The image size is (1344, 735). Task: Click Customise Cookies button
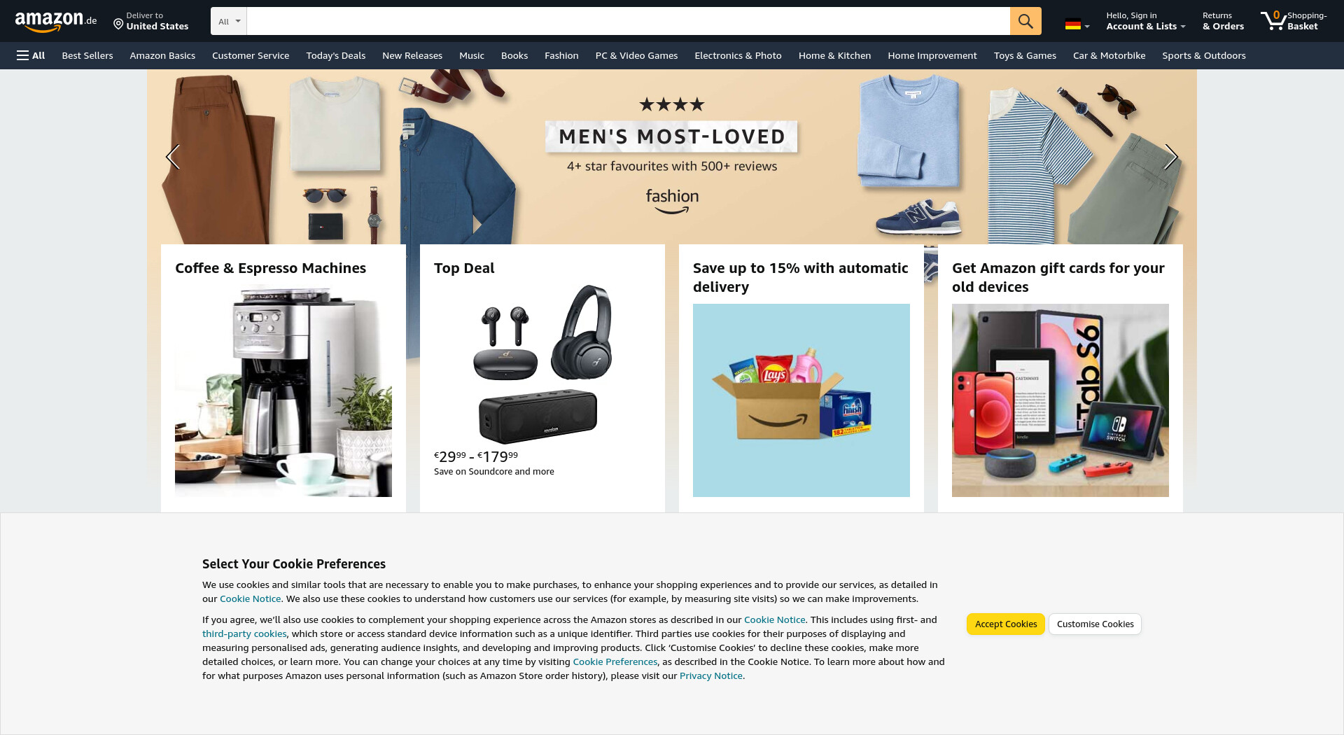click(x=1095, y=624)
